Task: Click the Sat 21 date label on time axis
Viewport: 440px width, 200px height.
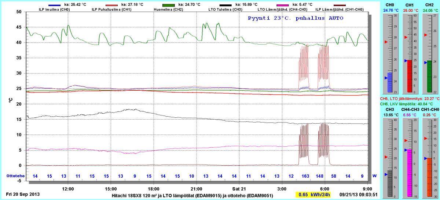Action: [238, 189]
